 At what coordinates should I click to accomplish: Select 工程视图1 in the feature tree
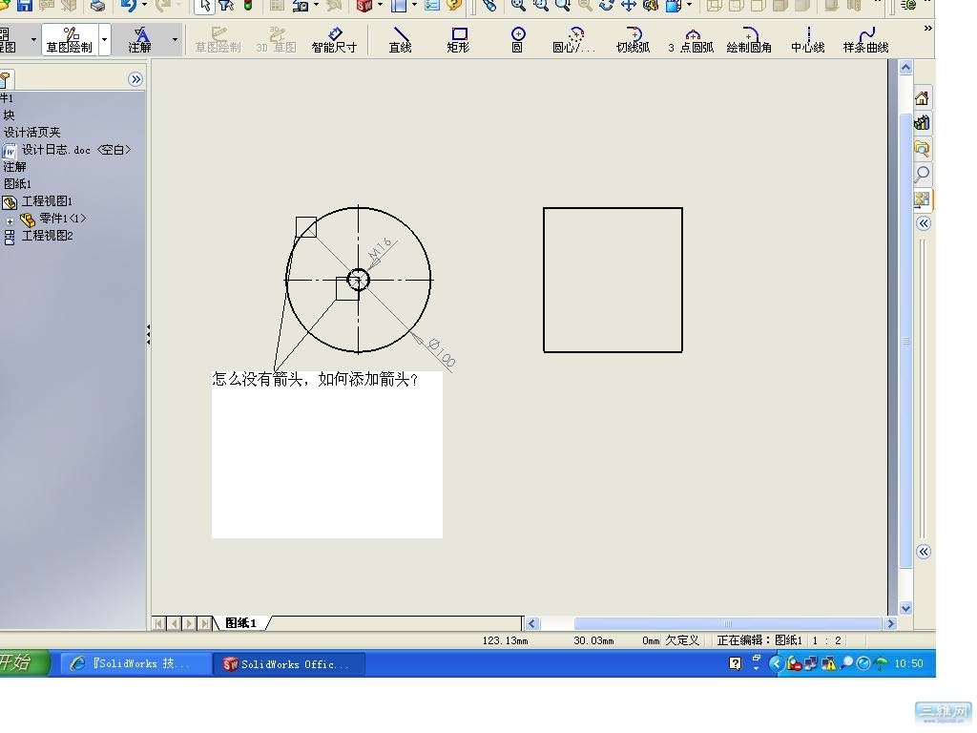tap(47, 201)
